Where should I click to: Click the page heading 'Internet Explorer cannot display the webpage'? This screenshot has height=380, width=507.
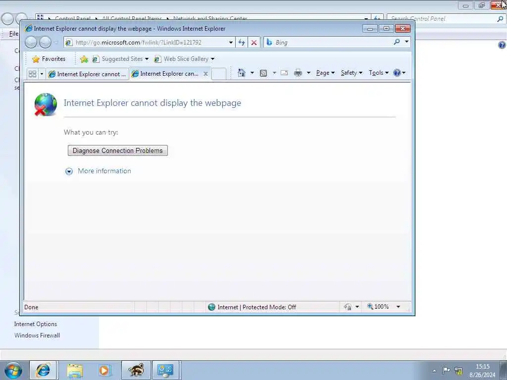[152, 103]
